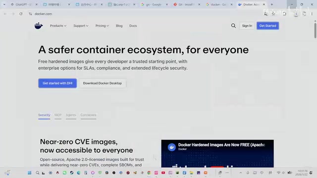Expand the Support menu
This screenshot has height=178, width=317.
pos(81,26)
